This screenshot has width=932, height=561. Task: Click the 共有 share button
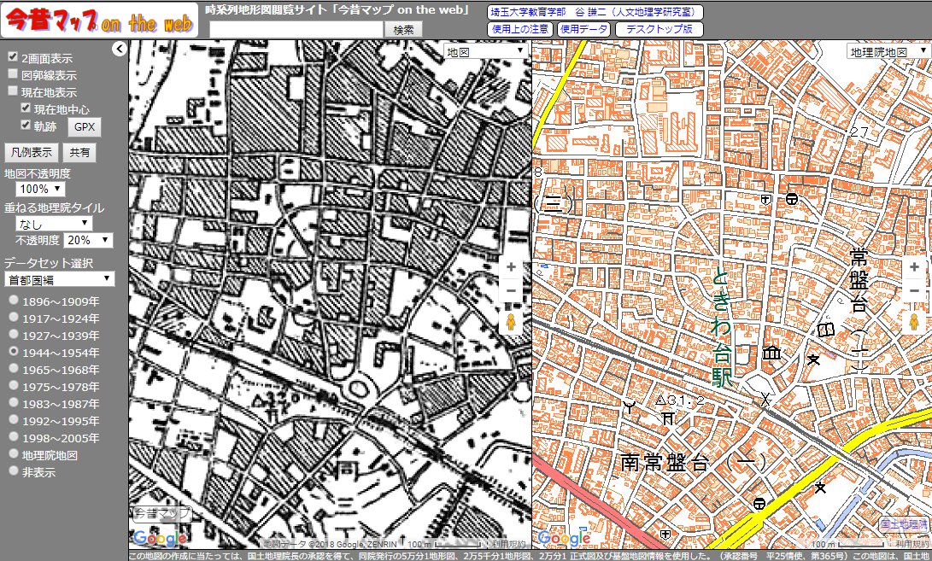[79, 152]
